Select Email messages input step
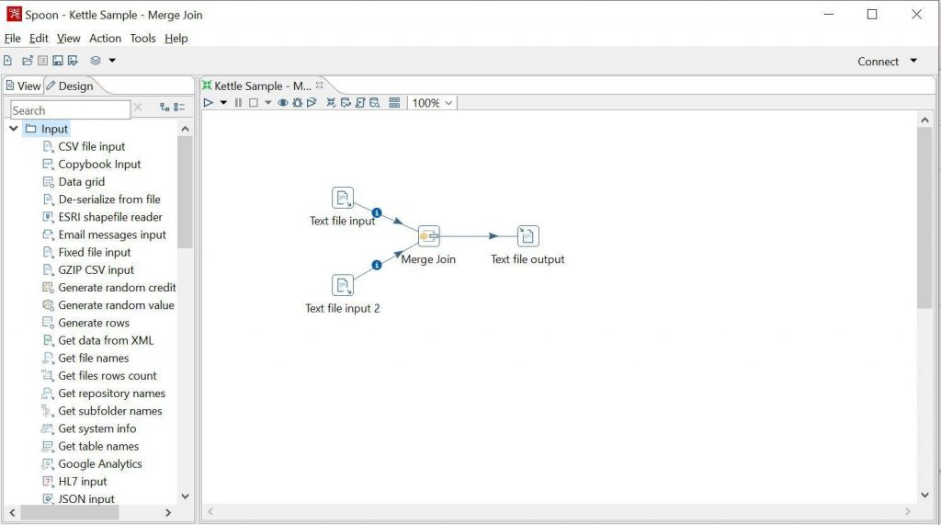Viewport: 941px width, 525px height. [111, 234]
